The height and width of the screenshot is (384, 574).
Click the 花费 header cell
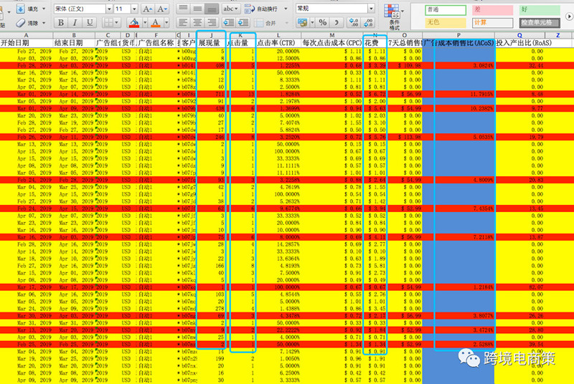[375, 43]
